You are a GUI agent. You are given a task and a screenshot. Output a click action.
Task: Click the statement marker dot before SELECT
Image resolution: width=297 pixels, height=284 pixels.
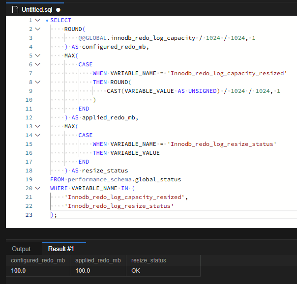47,21
